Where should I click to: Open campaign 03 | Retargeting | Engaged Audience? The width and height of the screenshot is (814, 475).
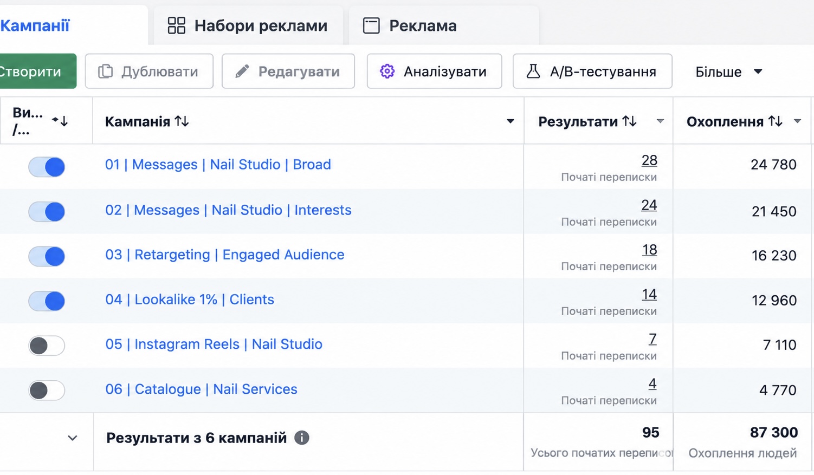coord(225,255)
